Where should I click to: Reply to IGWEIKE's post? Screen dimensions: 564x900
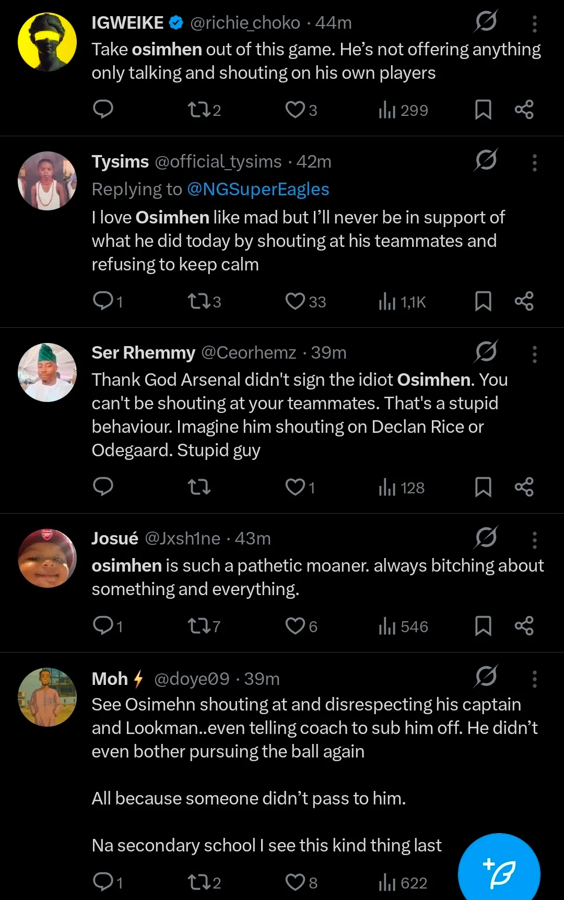103,110
